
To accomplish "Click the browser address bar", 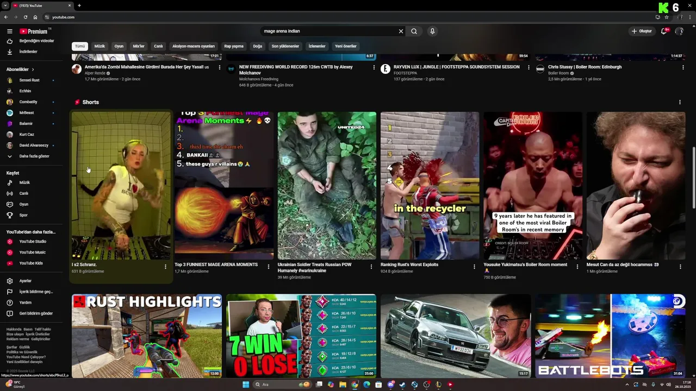I will 348,17.
